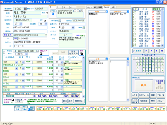Click the TEL field with 075-123-4567
167x125 pixels.
[x=30, y=28]
